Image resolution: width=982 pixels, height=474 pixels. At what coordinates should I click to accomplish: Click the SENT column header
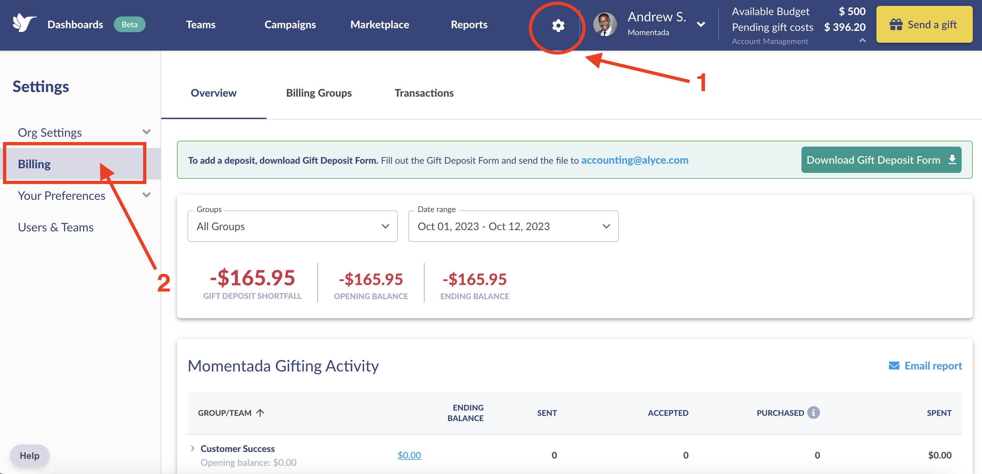coord(547,413)
